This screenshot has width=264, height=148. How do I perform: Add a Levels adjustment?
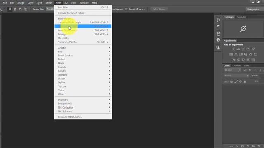pos(238,49)
